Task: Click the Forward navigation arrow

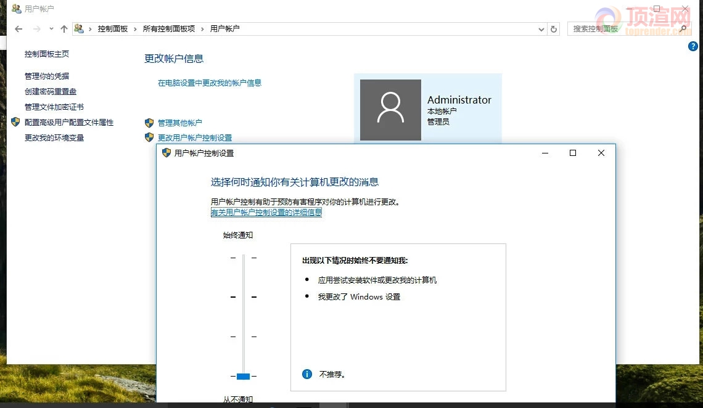Action: [37, 29]
